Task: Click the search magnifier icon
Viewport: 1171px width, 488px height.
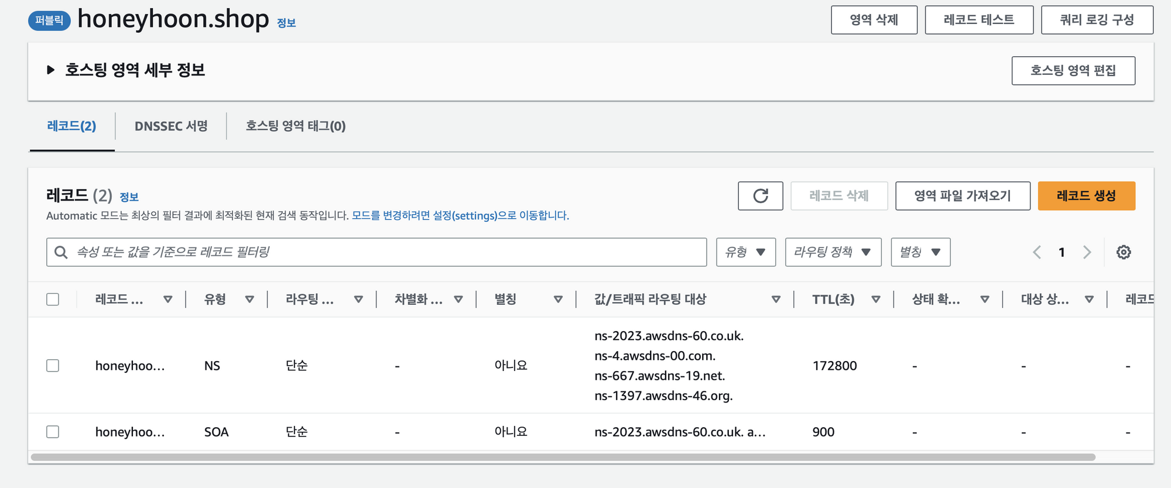Action: (x=61, y=252)
